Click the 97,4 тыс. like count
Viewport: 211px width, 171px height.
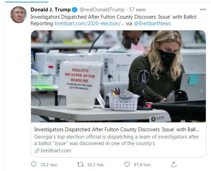point(142,164)
